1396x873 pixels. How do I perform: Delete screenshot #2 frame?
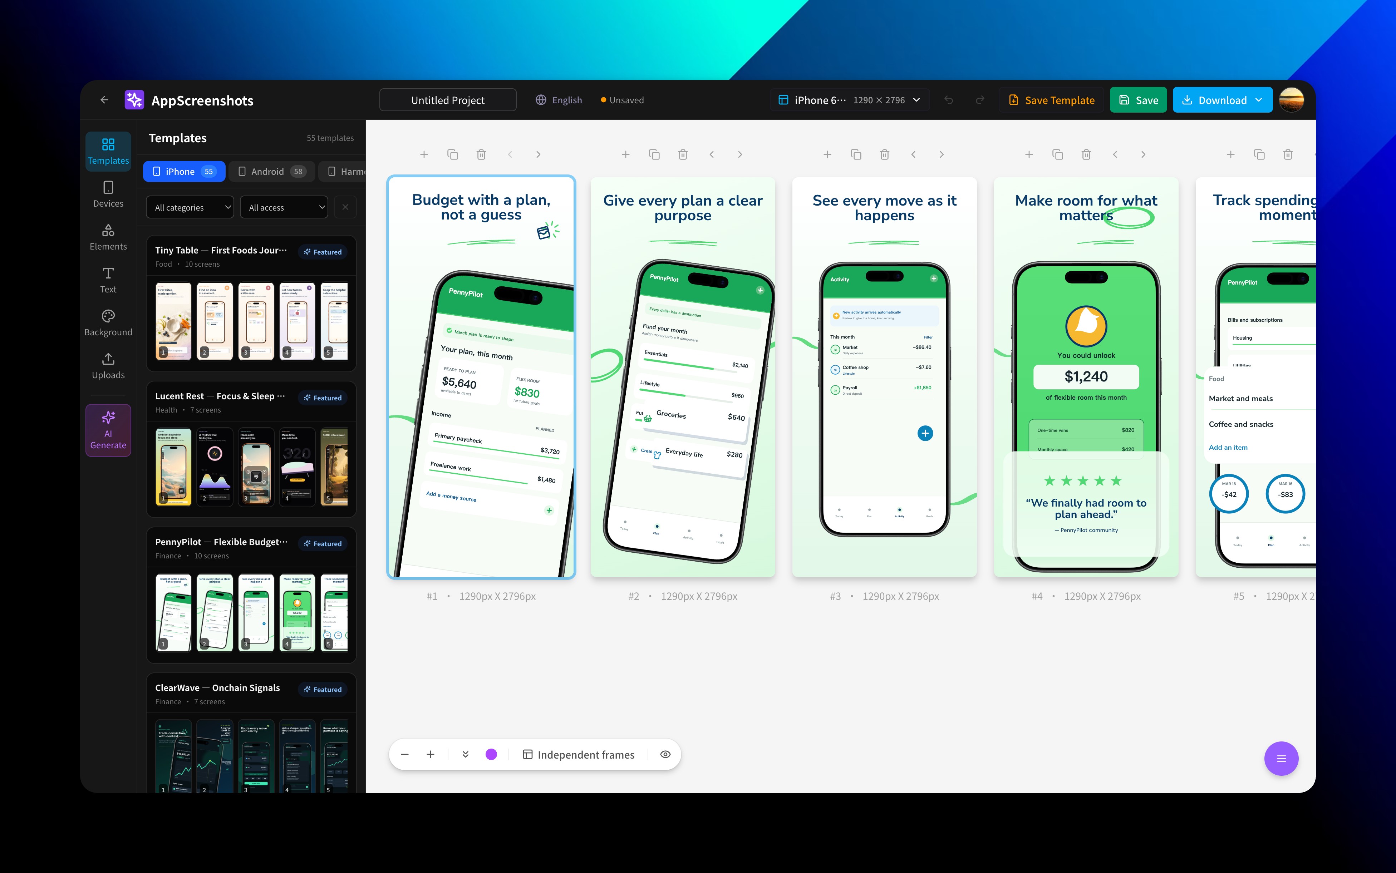coord(683,154)
